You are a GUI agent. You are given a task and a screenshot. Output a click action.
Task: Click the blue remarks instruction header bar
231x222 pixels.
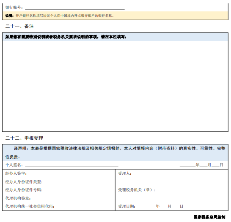click(115, 37)
